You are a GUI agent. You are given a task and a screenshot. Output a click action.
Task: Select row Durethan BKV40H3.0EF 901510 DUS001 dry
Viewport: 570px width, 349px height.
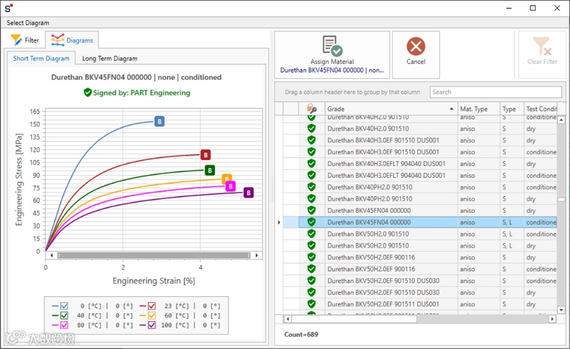(x=420, y=140)
